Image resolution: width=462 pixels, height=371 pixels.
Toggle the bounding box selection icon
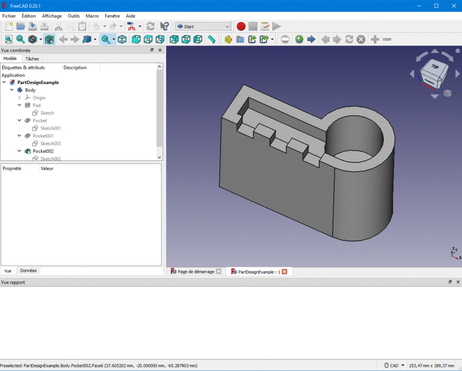point(49,39)
